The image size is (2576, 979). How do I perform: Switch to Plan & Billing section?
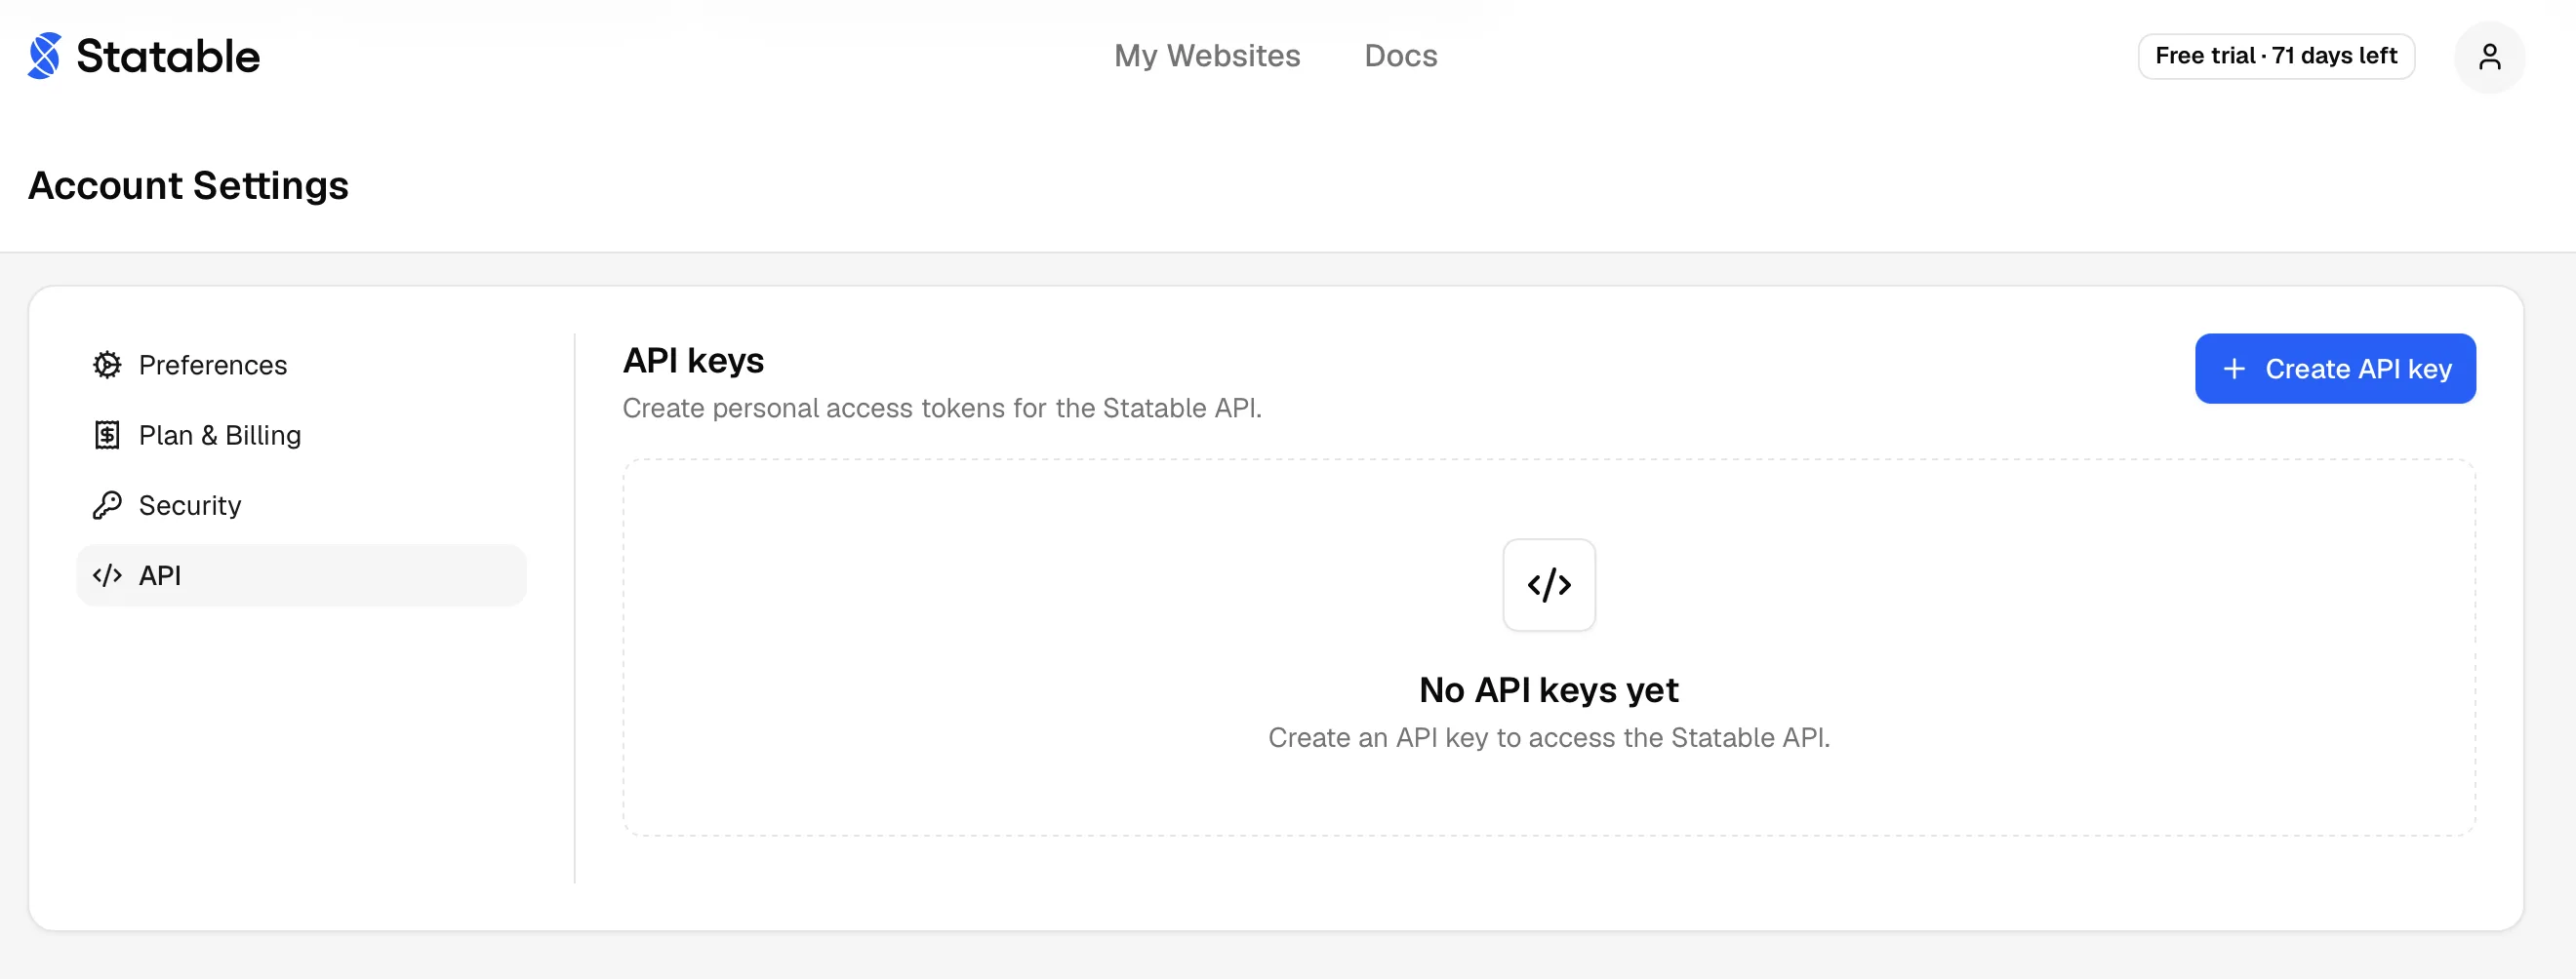pyautogui.click(x=301, y=436)
